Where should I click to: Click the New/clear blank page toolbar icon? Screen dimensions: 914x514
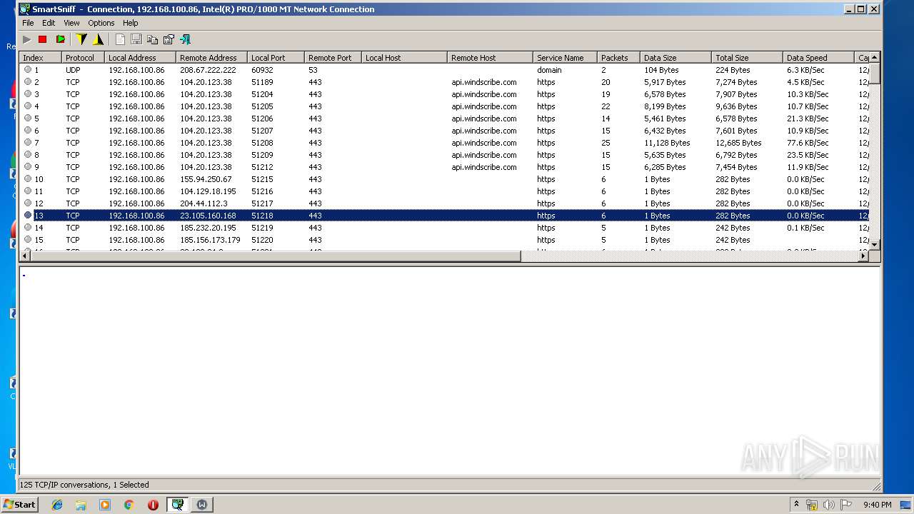(x=120, y=39)
